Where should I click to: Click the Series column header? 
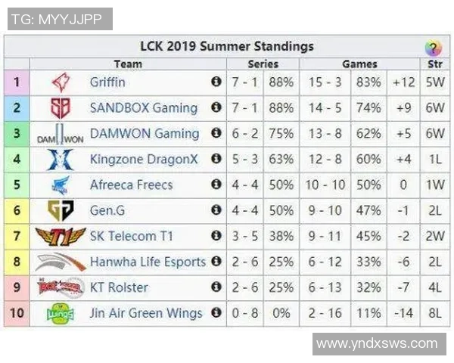point(263,64)
